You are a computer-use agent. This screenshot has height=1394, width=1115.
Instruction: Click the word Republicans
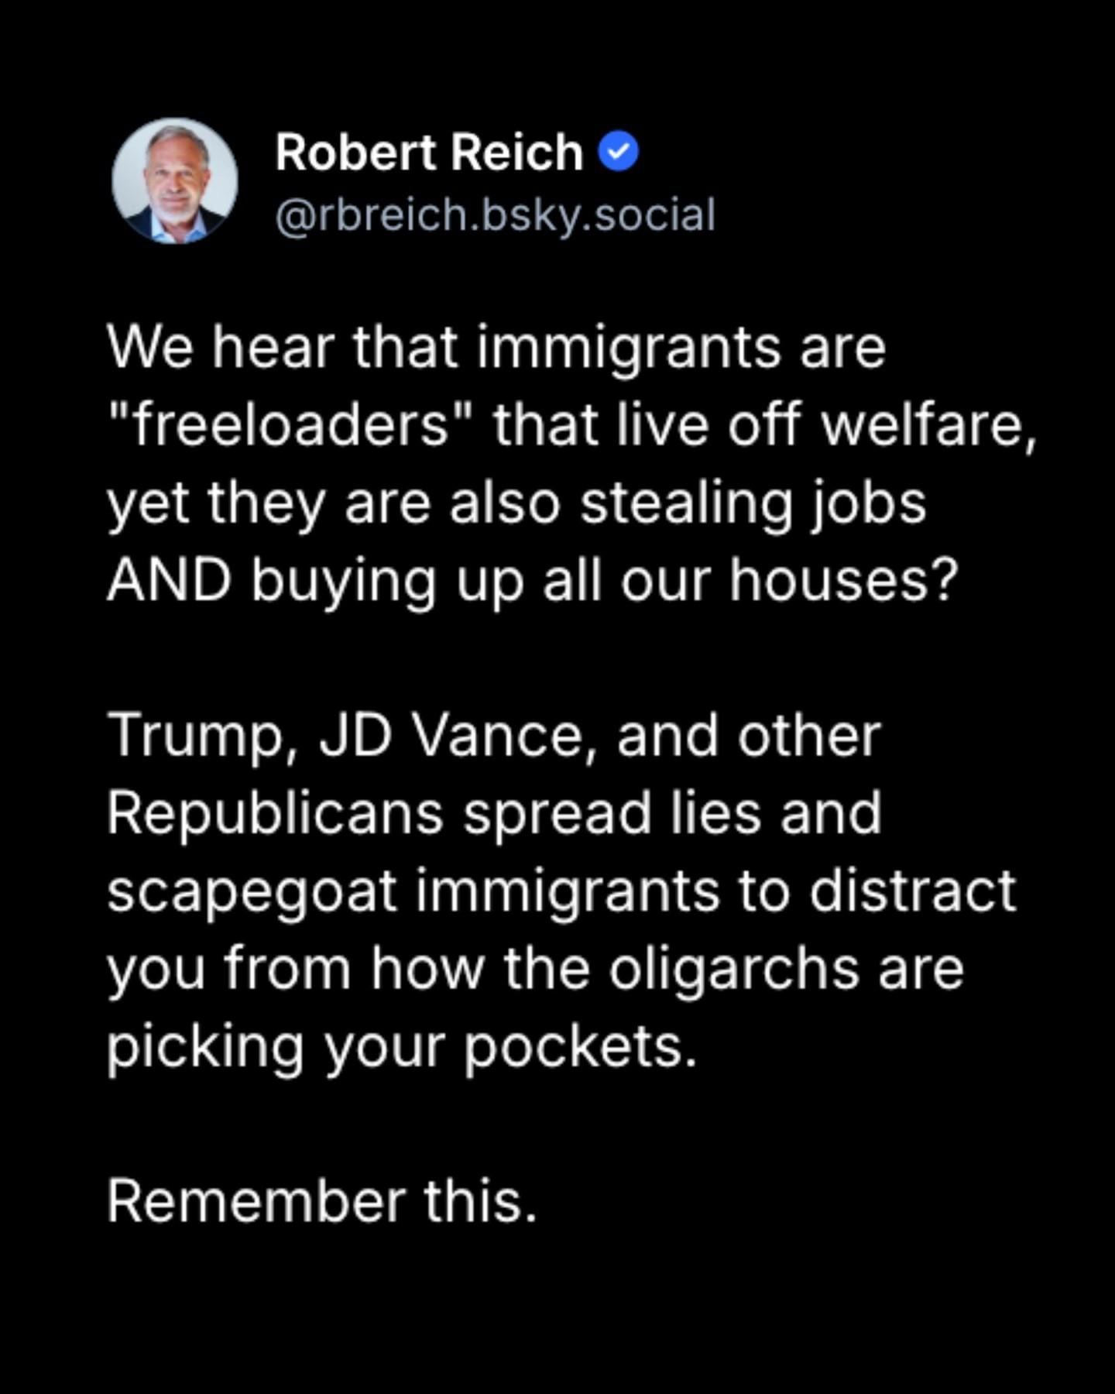point(275,813)
